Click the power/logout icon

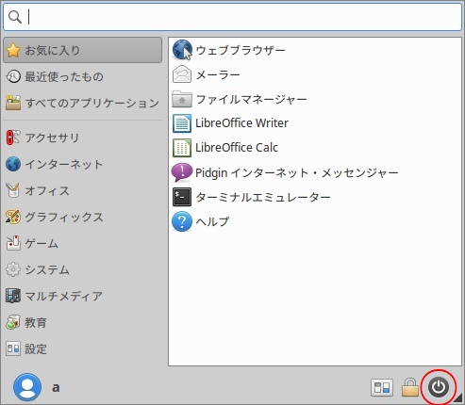(x=439, y=387)
